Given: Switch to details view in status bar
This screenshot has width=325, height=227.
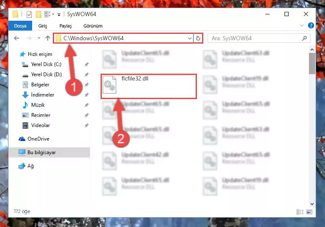Looking at the screenshot, I should coord(300,212).
